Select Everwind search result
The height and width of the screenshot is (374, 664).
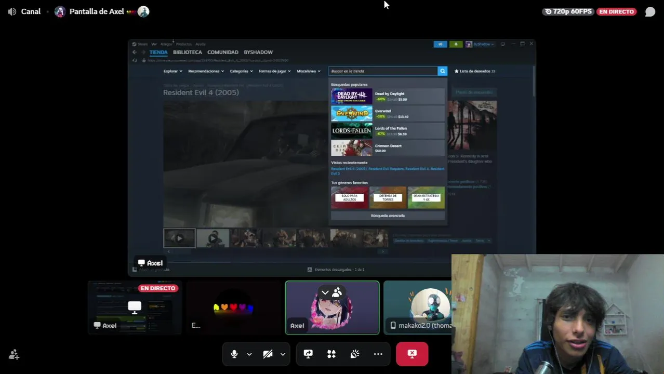coord(388,113)
